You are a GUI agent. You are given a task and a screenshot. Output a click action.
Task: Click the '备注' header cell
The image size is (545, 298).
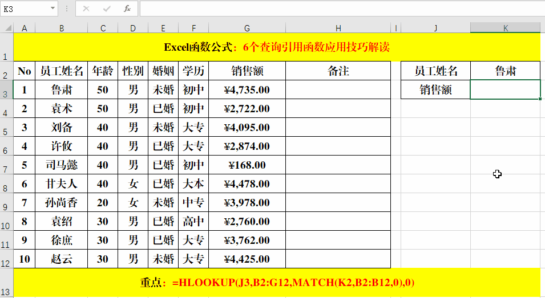pos(338,71)
